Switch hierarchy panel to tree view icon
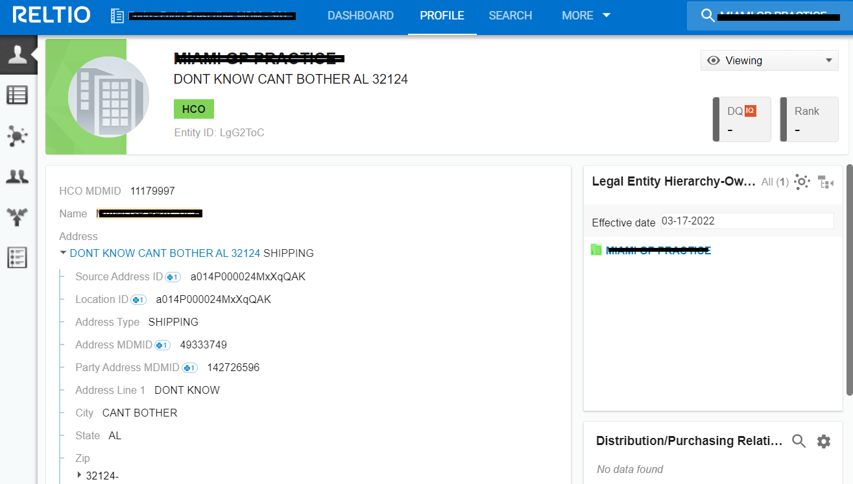This screenshot has width=853, height=484. tap(826, 182)
